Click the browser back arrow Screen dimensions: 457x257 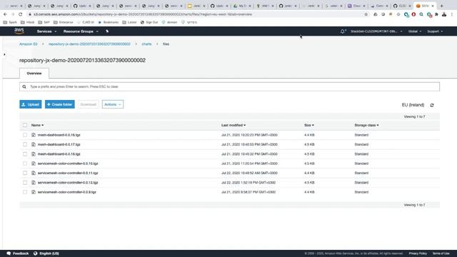(x=5, y=14)
